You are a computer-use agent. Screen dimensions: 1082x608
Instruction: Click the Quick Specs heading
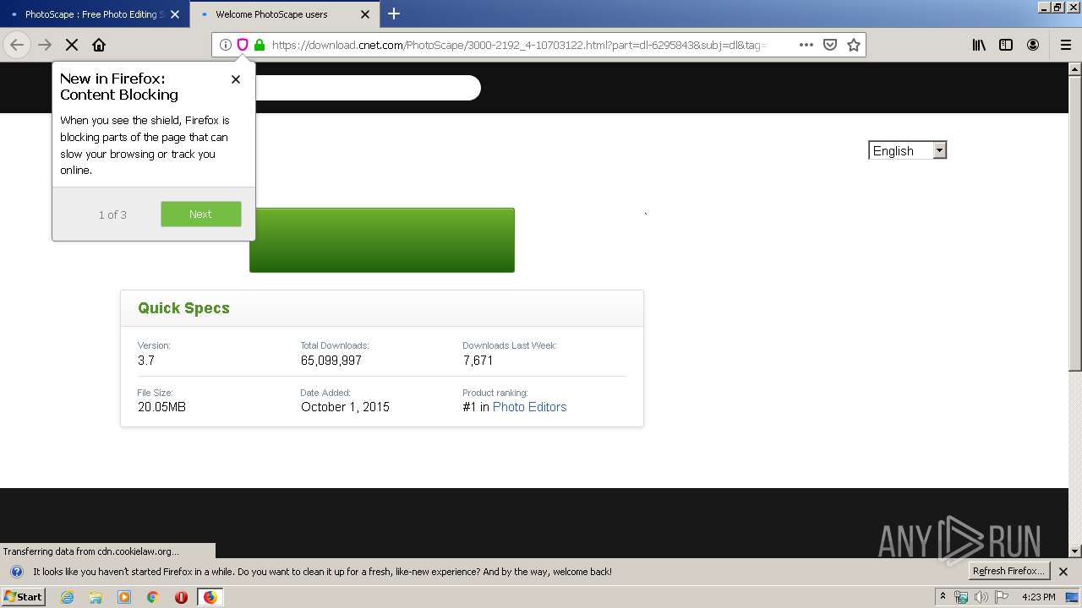pos(183,308)
